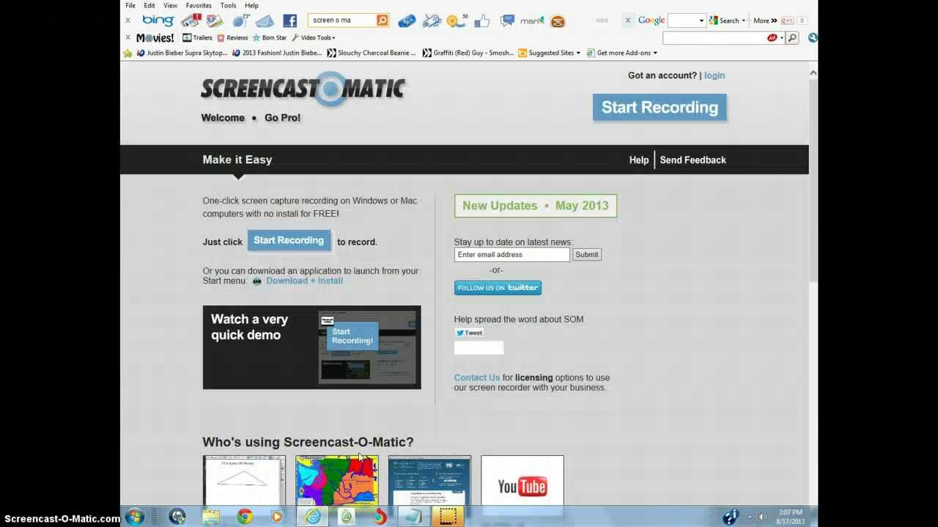Open the colorful map thumbnail
The width and height of the screenshot is (938, 527).
point(337,480)
